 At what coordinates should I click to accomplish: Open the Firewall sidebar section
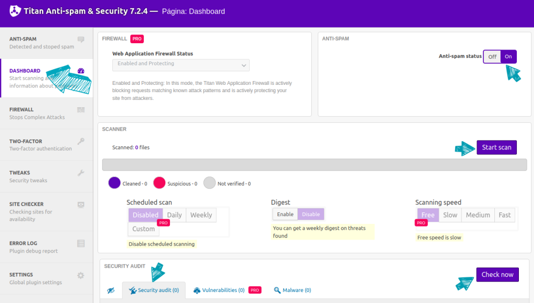pyautogui.click(x=46, y=113)
